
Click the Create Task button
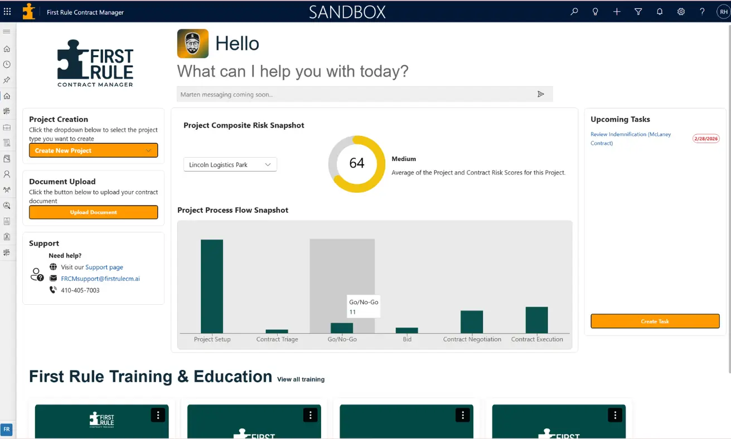click(x=655, y=321)
